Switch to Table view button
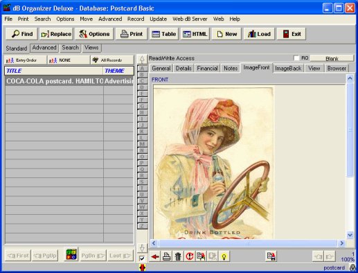358x273 pixels. pos(164,34)
